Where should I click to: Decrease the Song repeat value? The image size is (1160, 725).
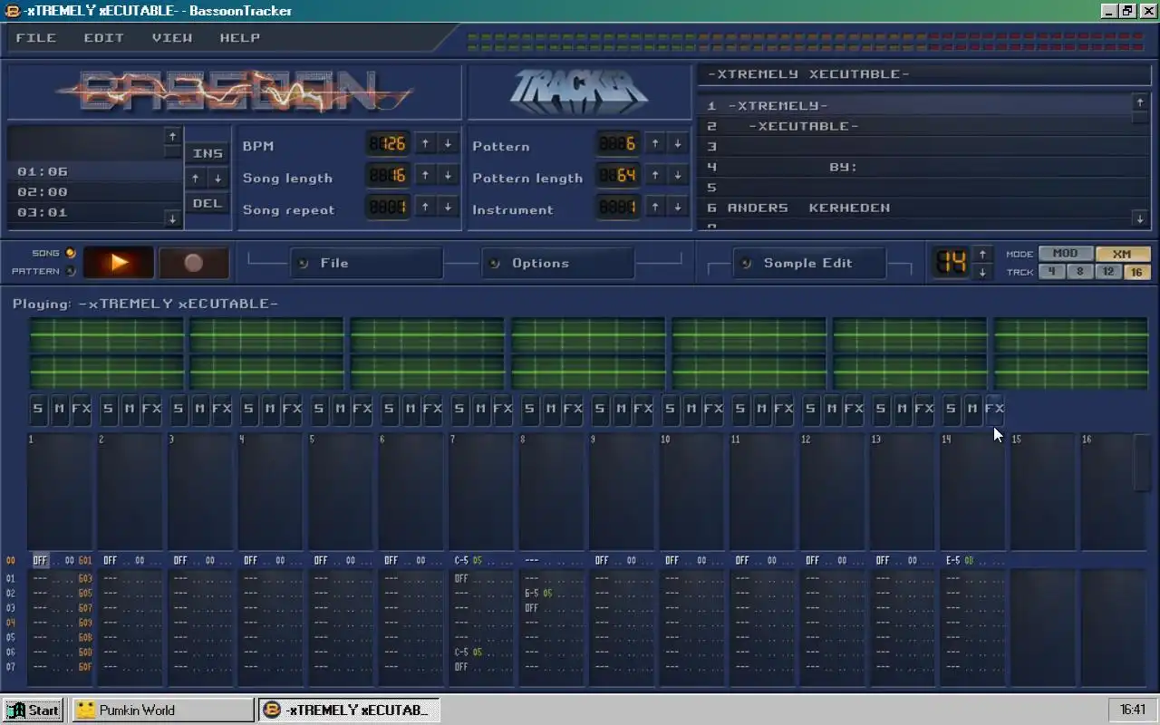448,207
